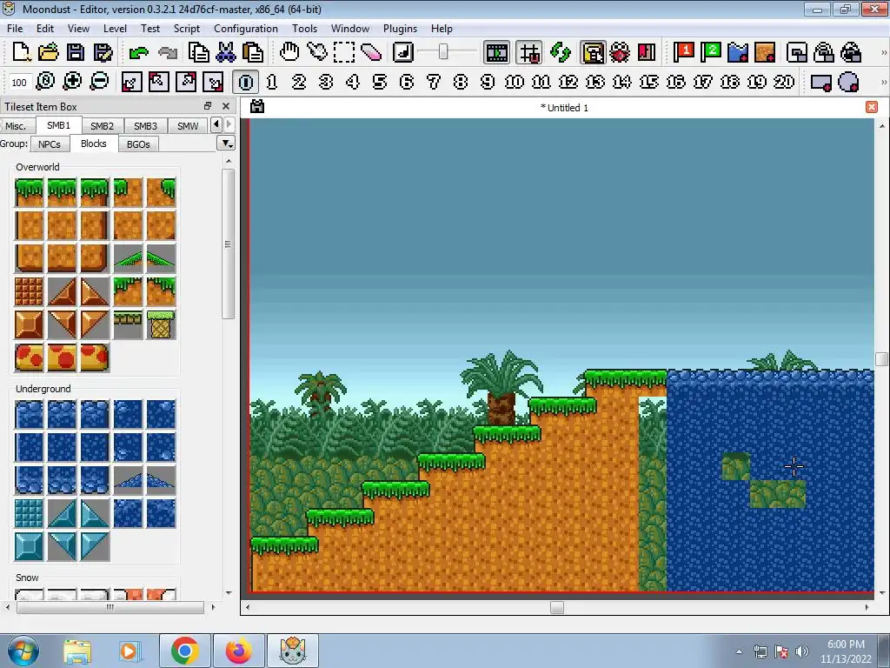890x668 pixels.
Task: Toggle animation film-strip button
Action: pos(496,53)
